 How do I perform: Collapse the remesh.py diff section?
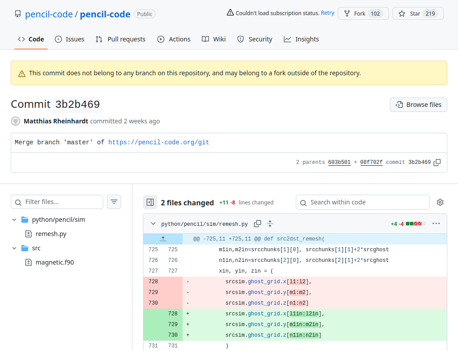click(x=153, y=224)
